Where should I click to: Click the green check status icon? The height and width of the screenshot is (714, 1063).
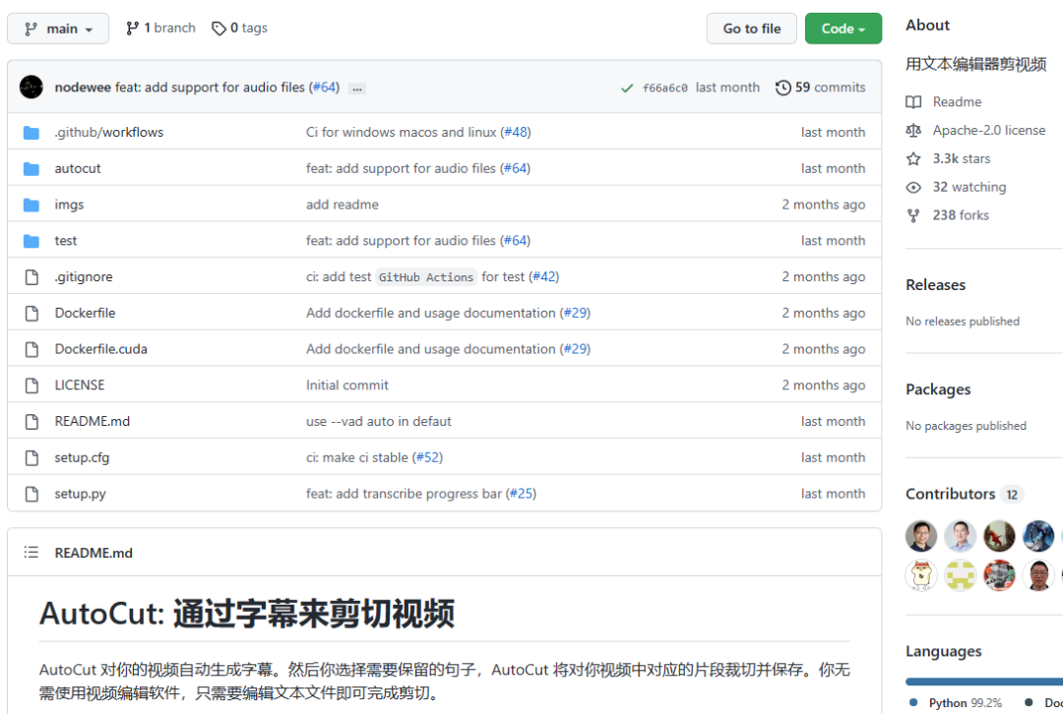(627, 89)
